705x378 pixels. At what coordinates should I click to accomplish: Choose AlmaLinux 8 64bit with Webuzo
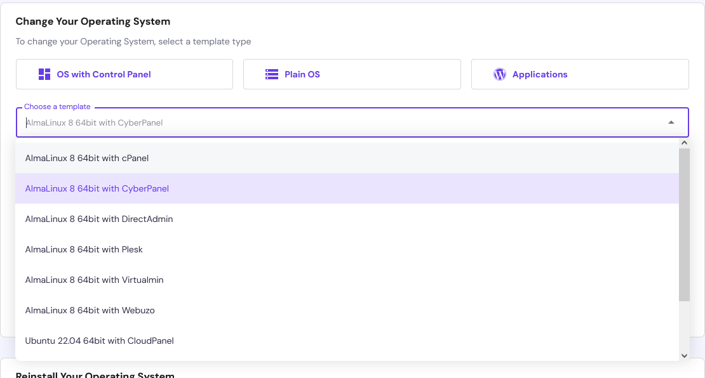tap(347, 310)
